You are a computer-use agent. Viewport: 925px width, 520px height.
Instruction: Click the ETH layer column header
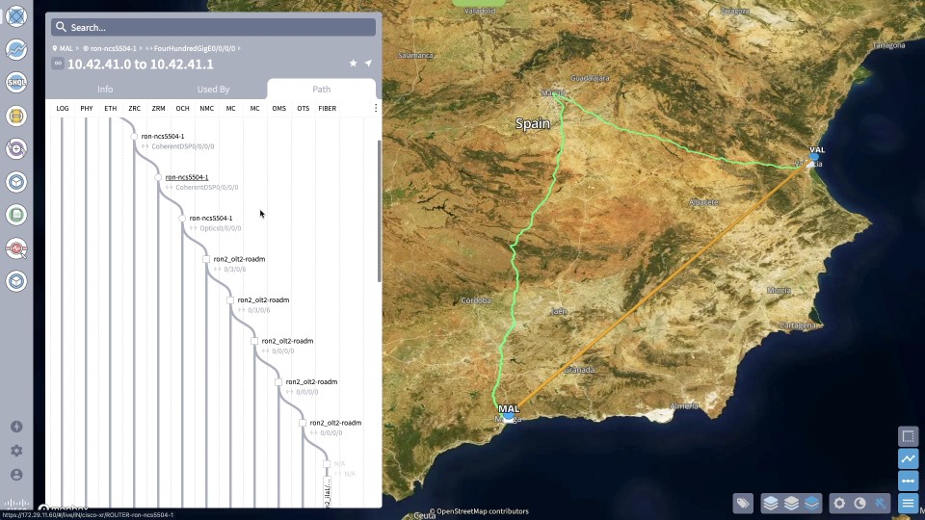tap(110, 109)
